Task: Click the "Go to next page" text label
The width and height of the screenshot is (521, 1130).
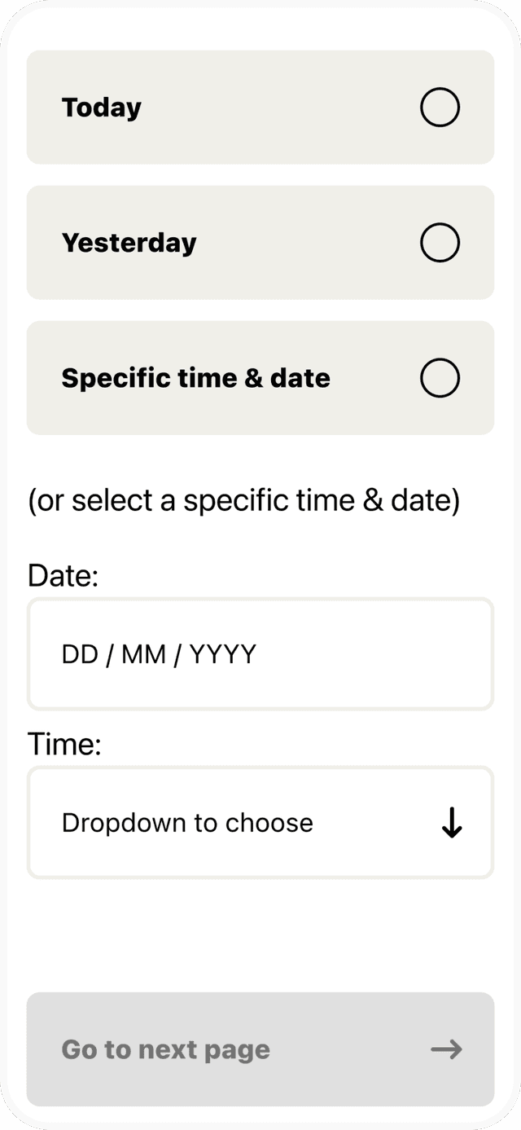Action: click(165, 1049)
